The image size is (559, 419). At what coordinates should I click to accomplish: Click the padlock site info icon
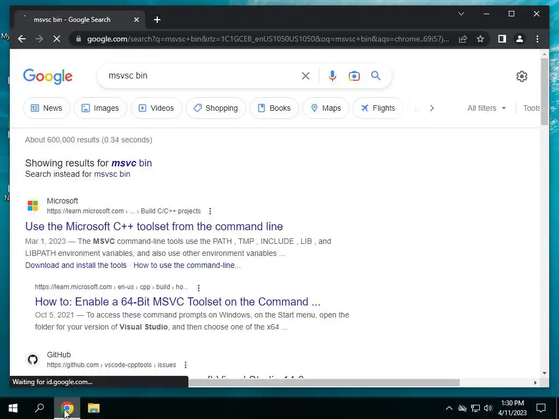pyautogui.click(x=79, y=39)
